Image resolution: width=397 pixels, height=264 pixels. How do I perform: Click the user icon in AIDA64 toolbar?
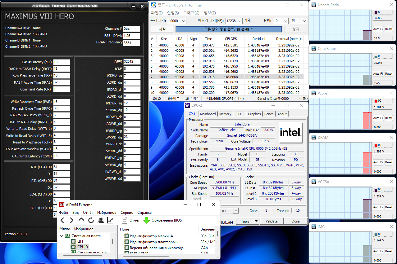pyautogui.click(x=101, y=220)
